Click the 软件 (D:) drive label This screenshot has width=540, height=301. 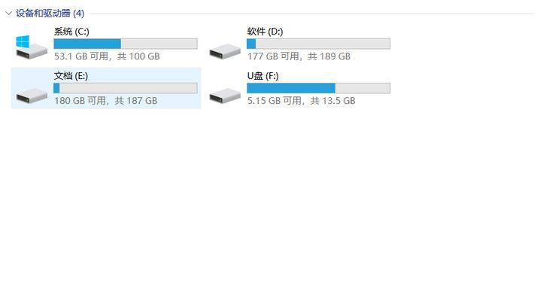tap(265, 32)
